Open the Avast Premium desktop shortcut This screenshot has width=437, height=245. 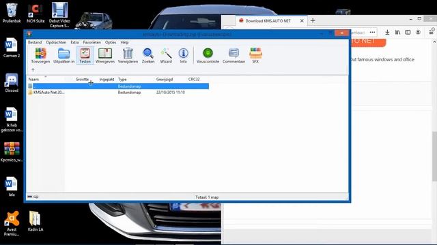[x=12, y=224]
